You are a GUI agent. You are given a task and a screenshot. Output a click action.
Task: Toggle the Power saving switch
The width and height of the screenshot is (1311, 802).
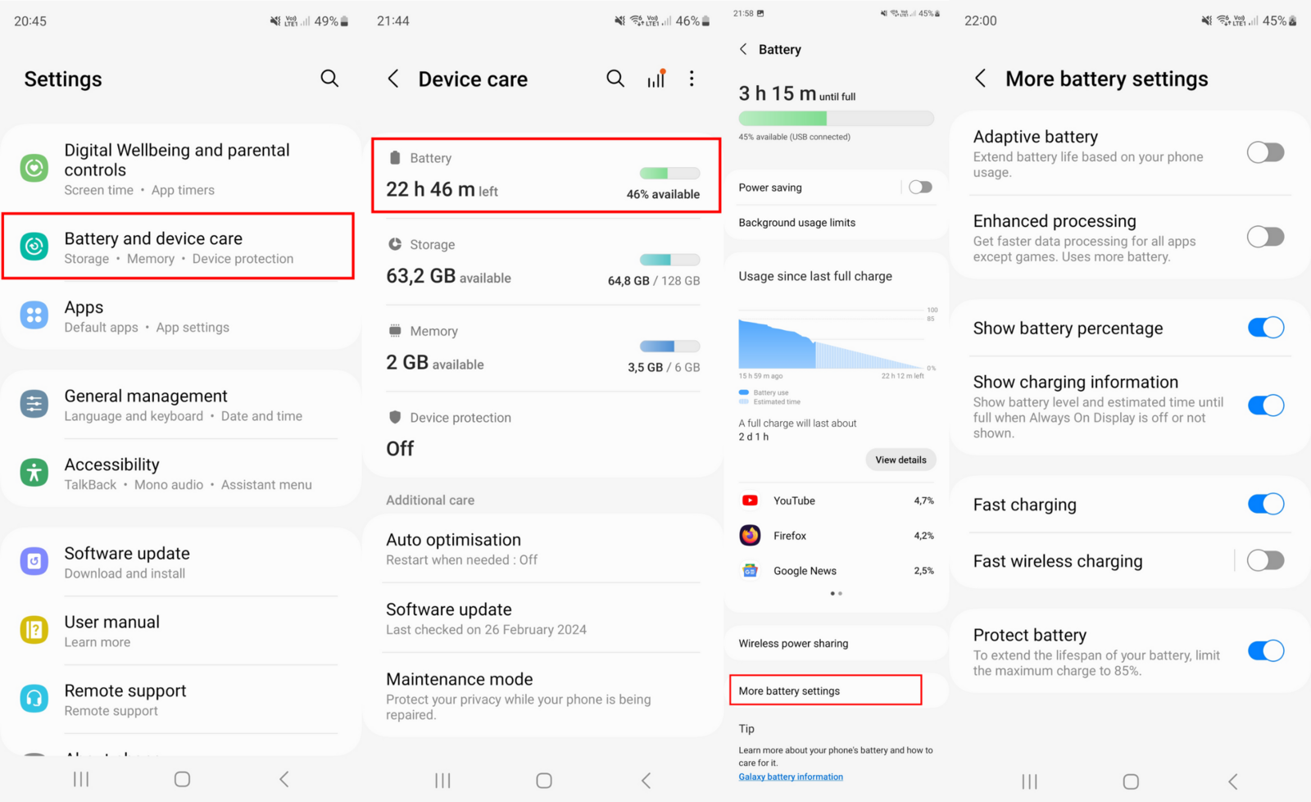(x=920, y=188)
